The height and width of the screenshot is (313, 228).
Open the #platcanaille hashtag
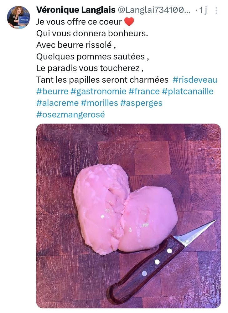188,91
